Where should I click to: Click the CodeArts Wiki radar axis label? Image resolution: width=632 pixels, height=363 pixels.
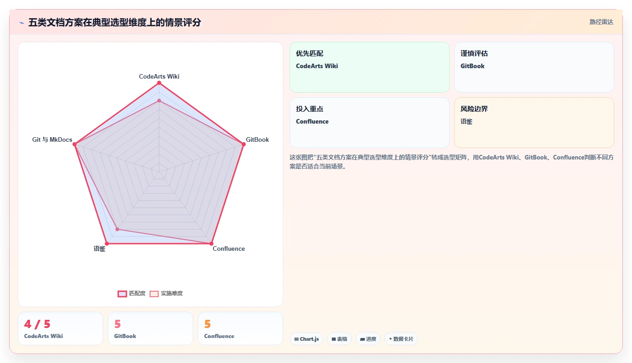click(159, 76)
